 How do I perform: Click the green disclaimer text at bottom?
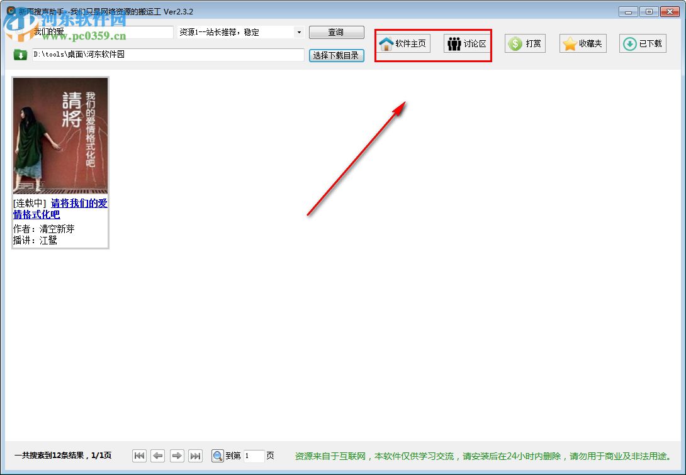(483, 456)
